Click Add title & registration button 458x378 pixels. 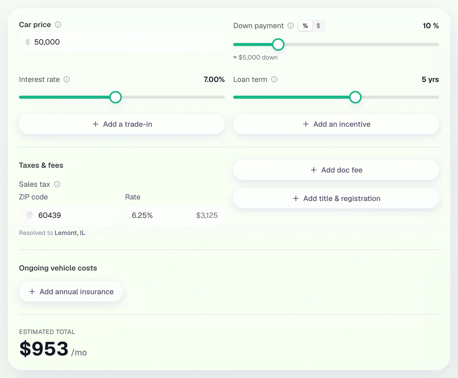point(336,198)
